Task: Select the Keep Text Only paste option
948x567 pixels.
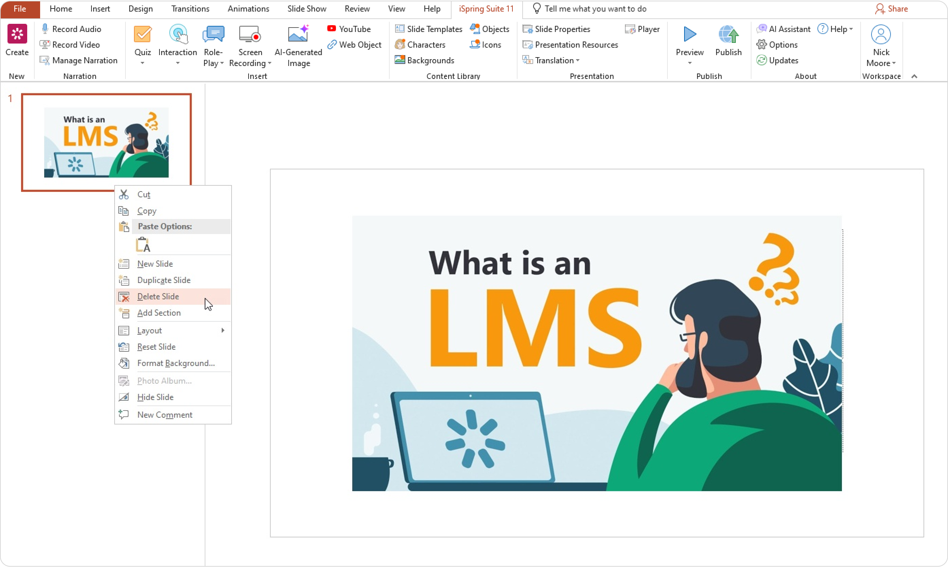Action: pyautogui.click(x=143, y=245)
